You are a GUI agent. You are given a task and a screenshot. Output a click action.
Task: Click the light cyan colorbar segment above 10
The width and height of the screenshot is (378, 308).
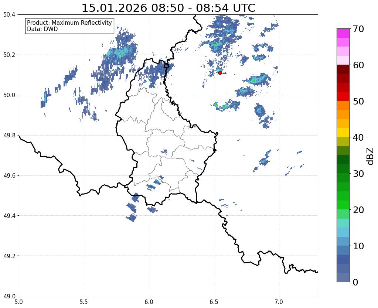coord(343,232)
